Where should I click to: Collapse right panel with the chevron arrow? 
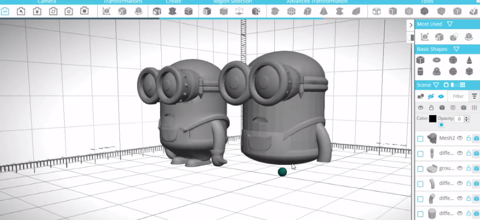click(411, 25)
